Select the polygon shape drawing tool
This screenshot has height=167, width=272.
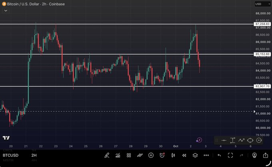pyautogui.click(x=250, y=140)
